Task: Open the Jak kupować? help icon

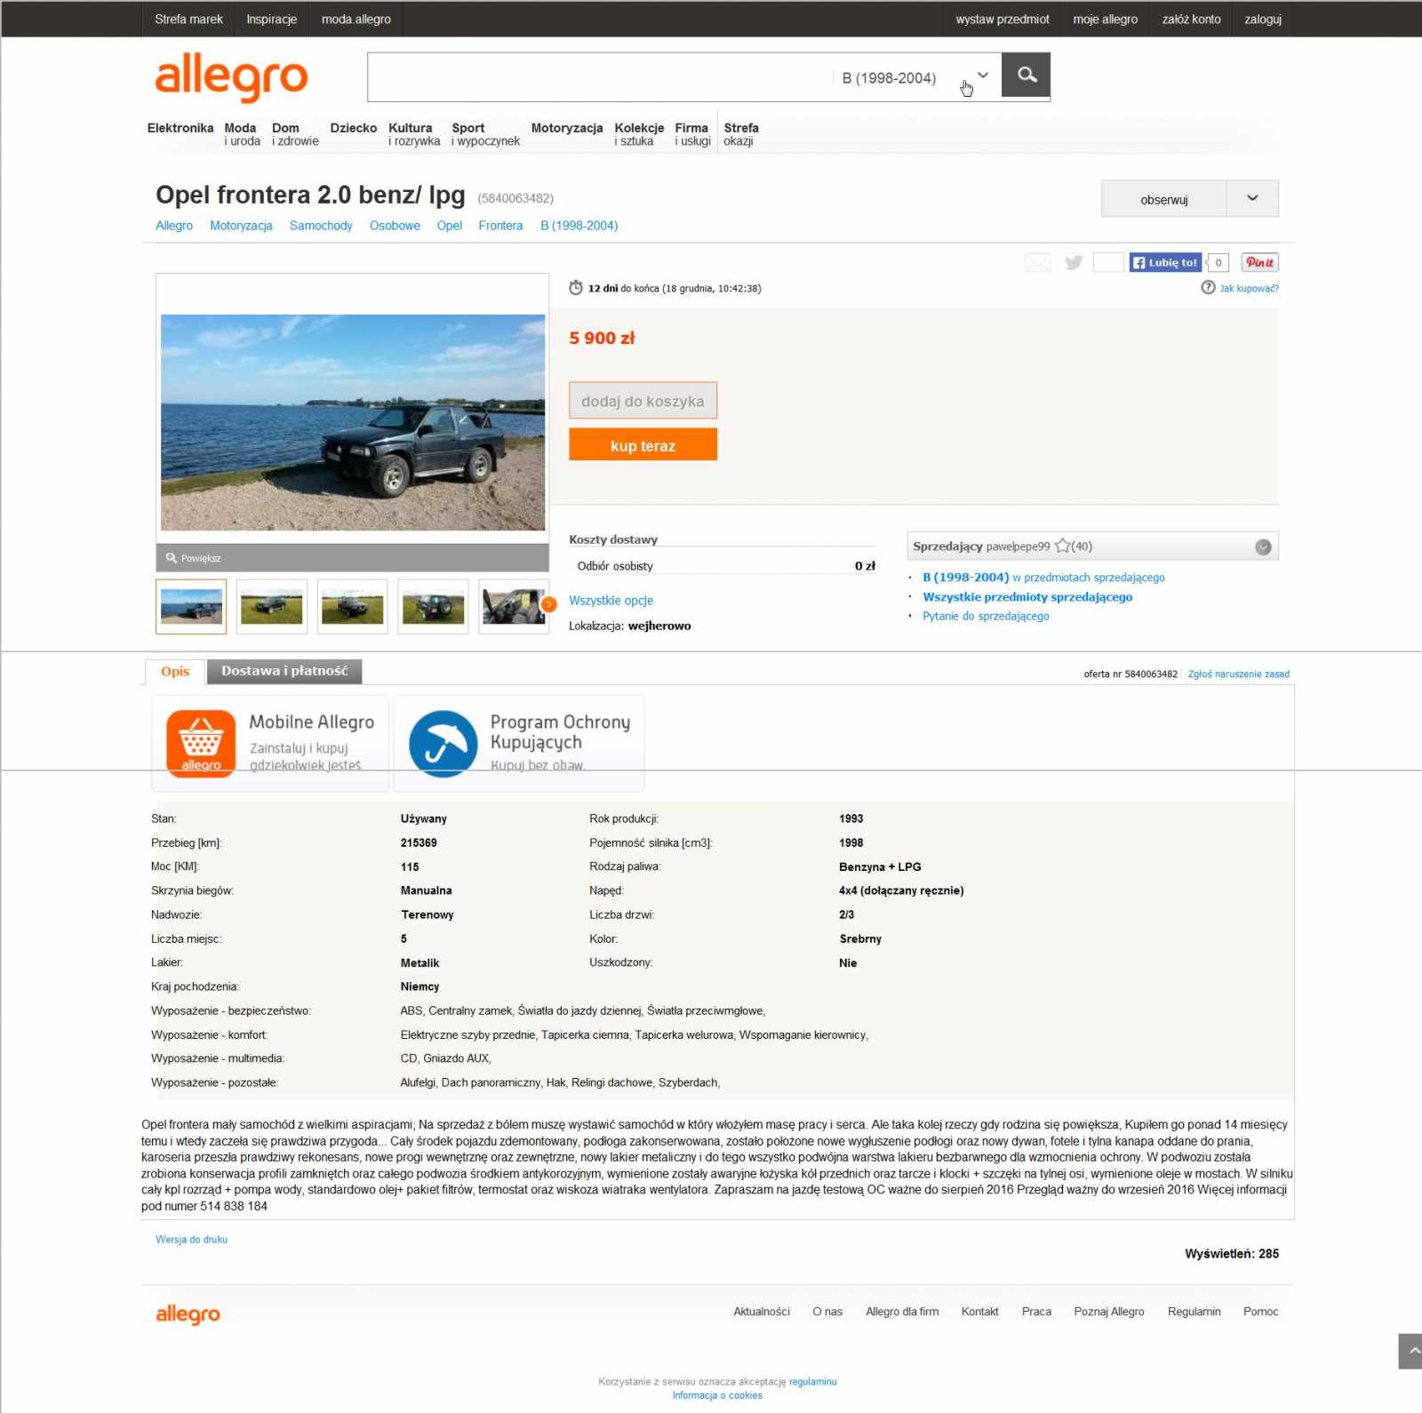Action: (1208, 288)
